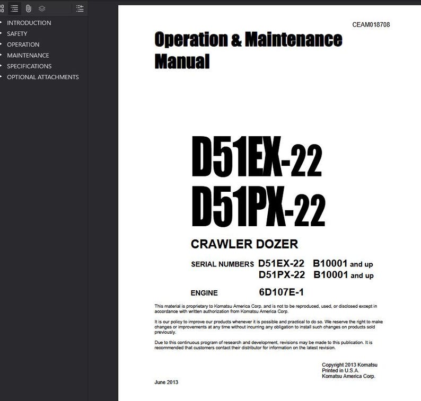Click the Copyright 2013 Komatsu line
Viewport: 421px width, 401px height.
[x=349, y=365]
